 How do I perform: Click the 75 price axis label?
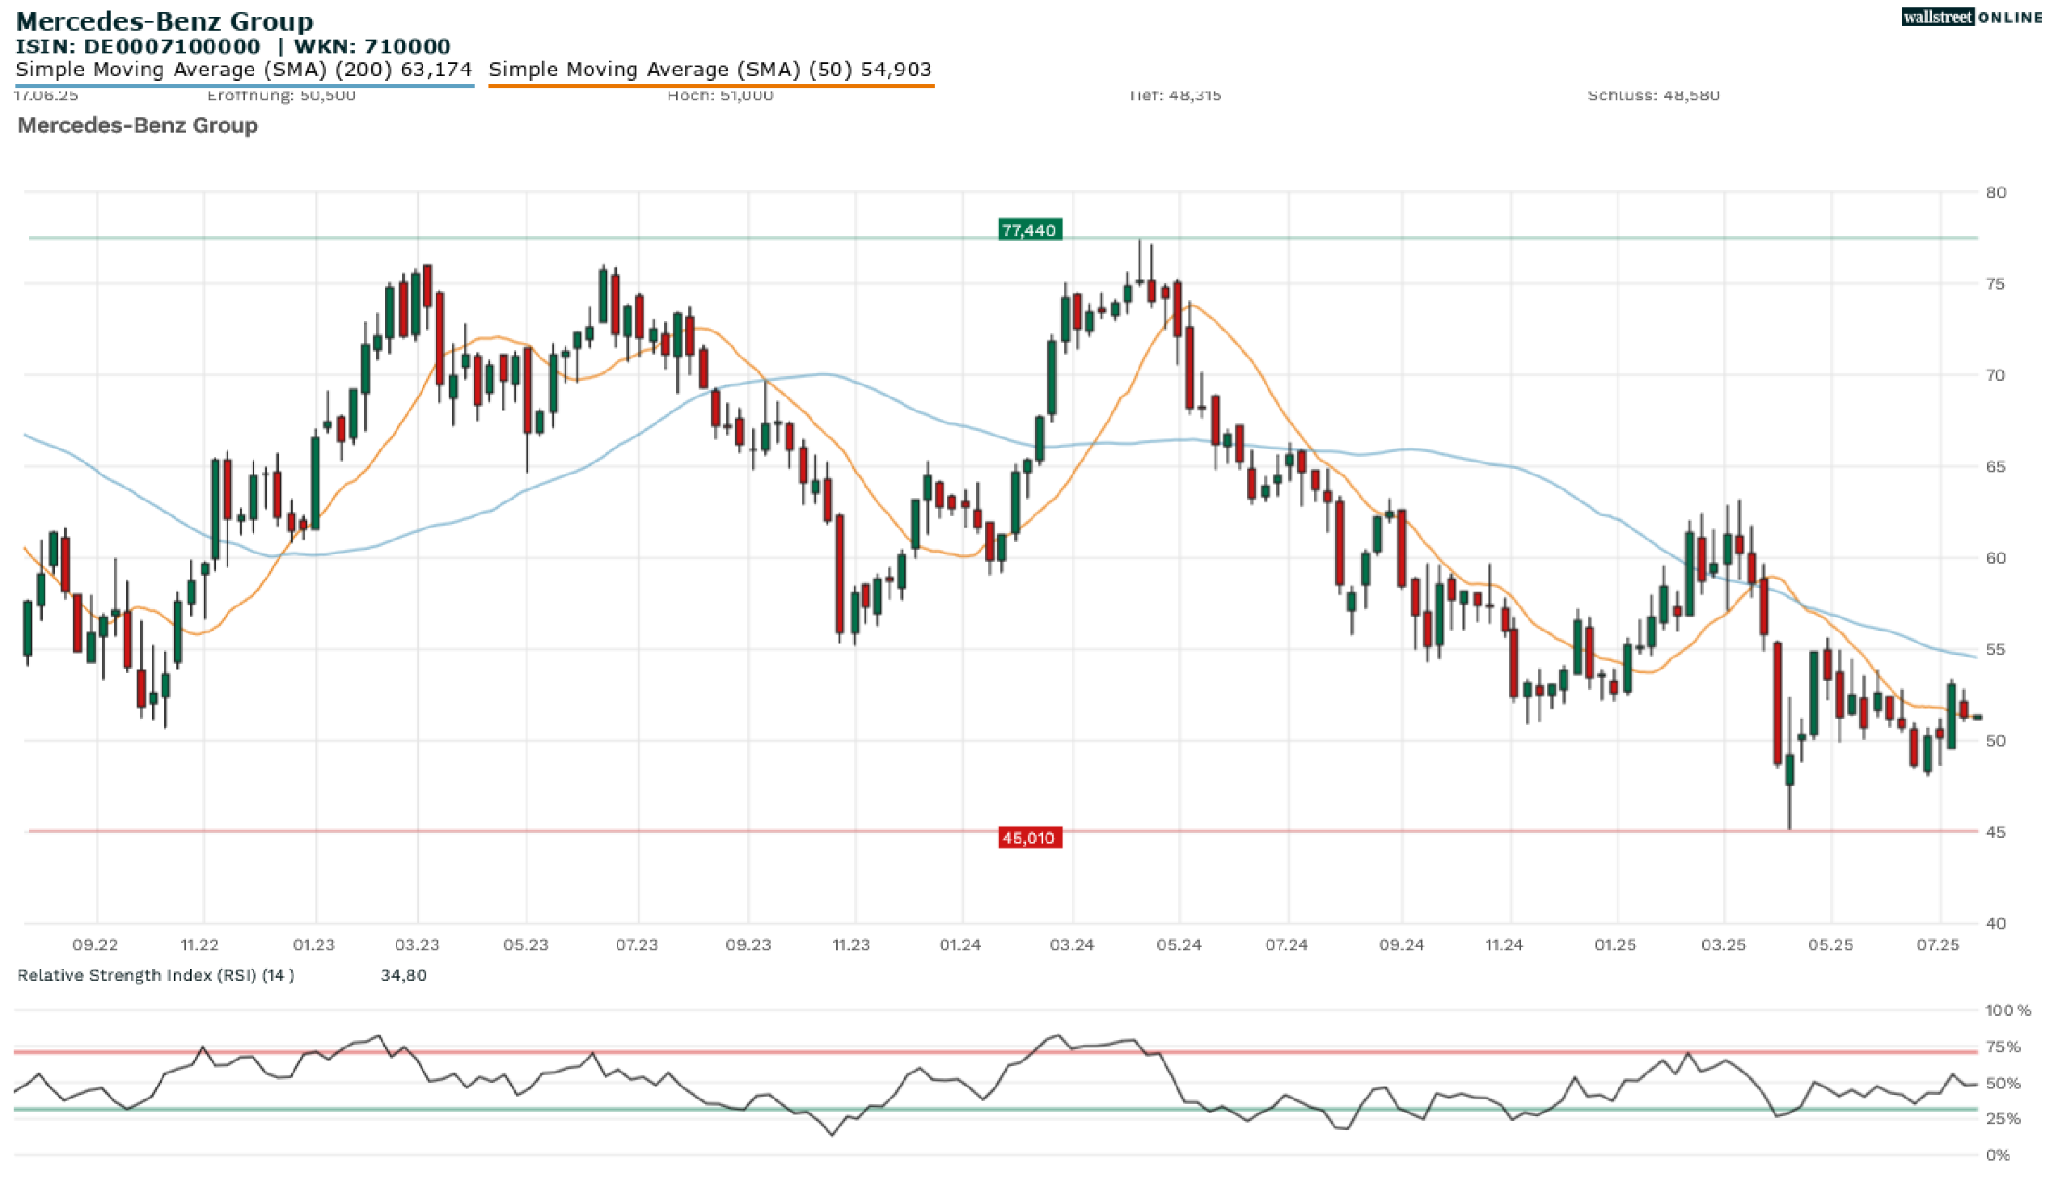(1995, 284)
